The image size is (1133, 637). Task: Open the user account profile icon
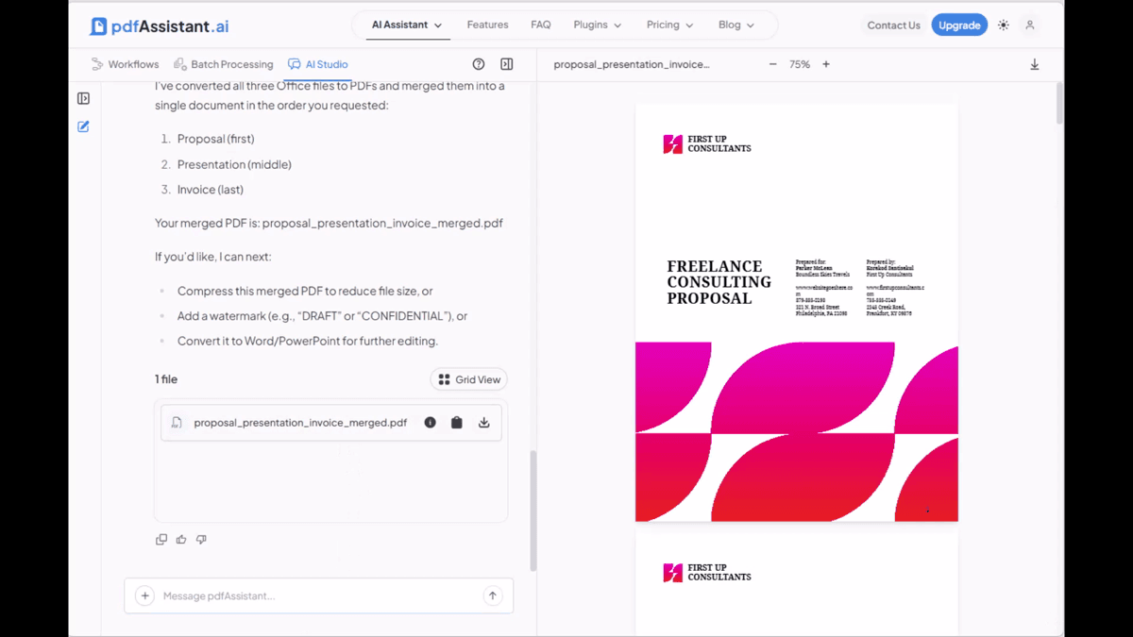tap(1030, 25)
